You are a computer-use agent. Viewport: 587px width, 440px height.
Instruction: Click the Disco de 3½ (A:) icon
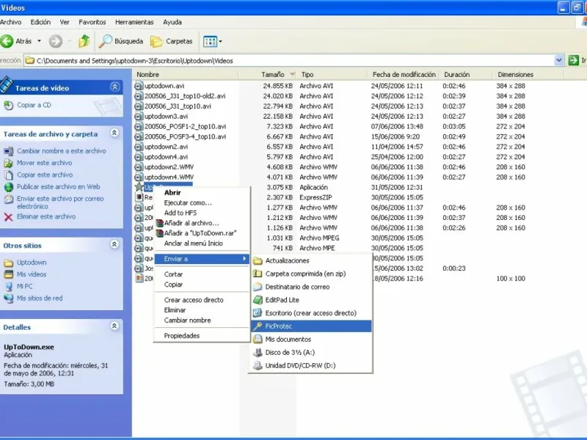(x=258, y=353)
